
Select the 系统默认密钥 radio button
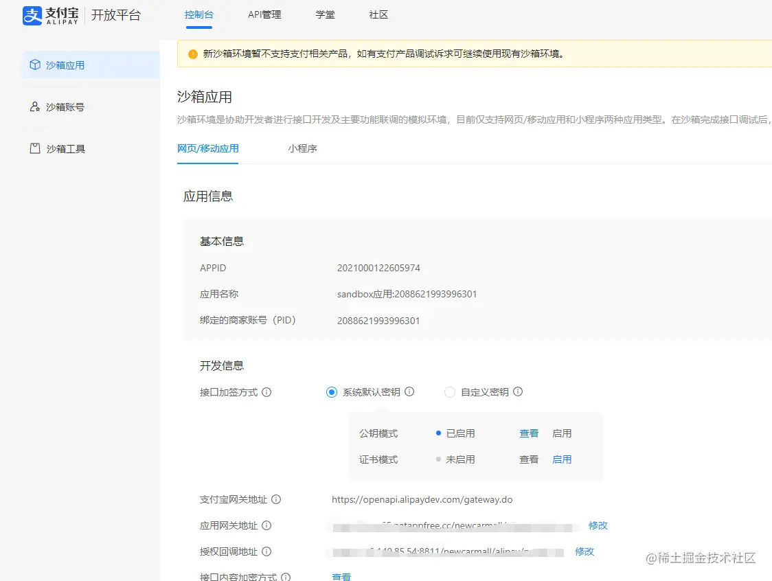[x=331, y=392]
